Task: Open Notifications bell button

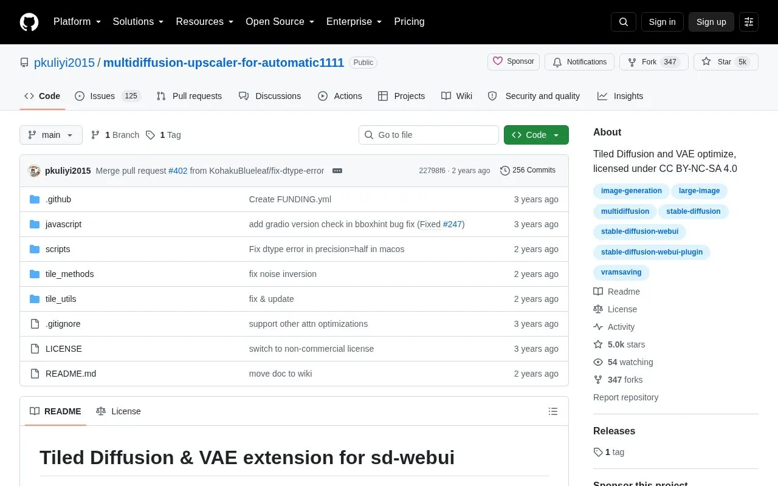Action: coord(579,62)
